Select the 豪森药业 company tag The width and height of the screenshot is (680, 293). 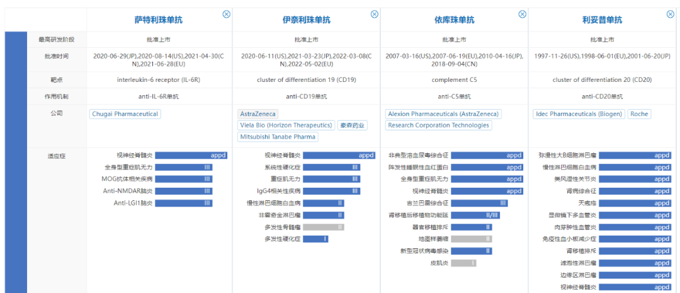(353, 125)
